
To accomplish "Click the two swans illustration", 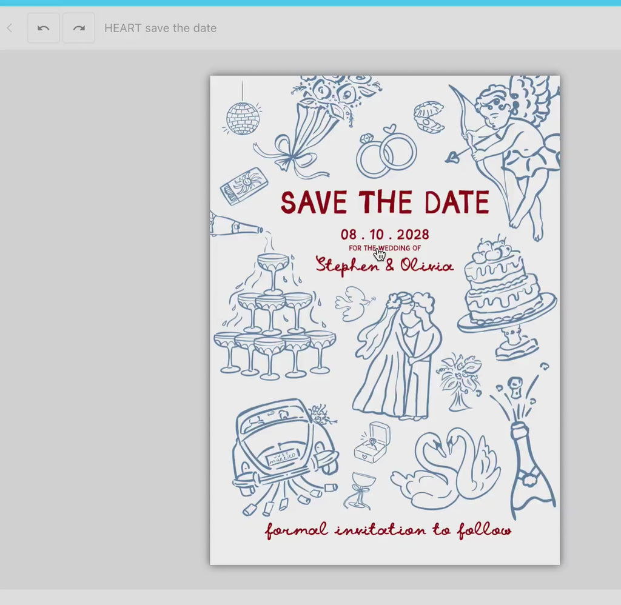I will click(446, 468).
